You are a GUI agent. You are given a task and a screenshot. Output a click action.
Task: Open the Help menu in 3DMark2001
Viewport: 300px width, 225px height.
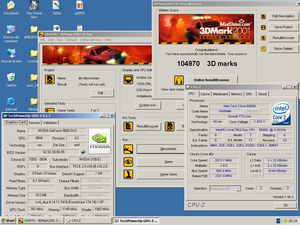[x=108, y=40]
